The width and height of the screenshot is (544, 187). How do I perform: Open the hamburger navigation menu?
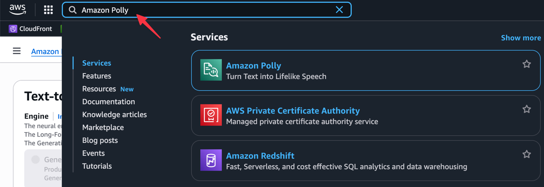coord(17,51)
